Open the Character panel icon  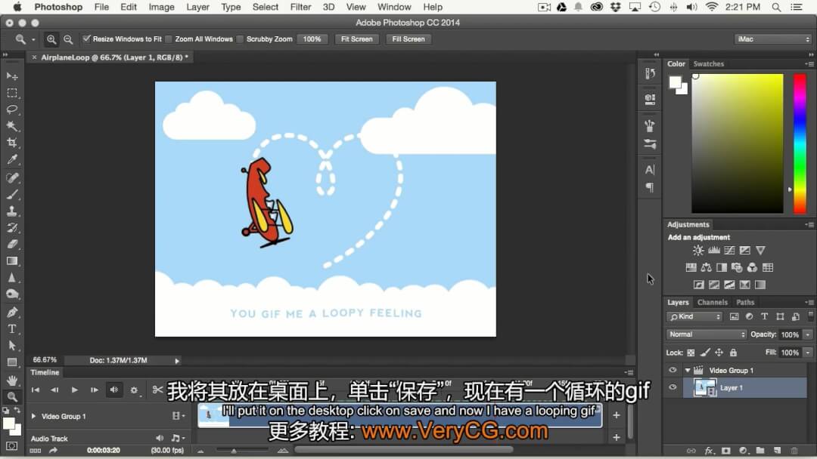650,169
